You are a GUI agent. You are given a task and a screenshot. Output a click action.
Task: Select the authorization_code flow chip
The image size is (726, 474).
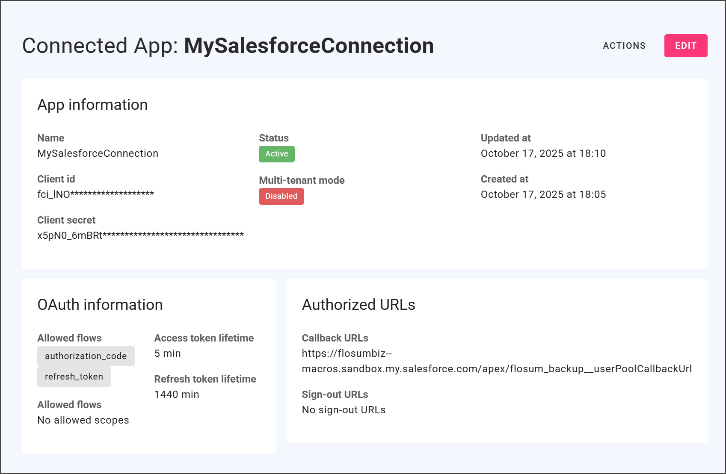pyautogui.click(x=86, y=356)
